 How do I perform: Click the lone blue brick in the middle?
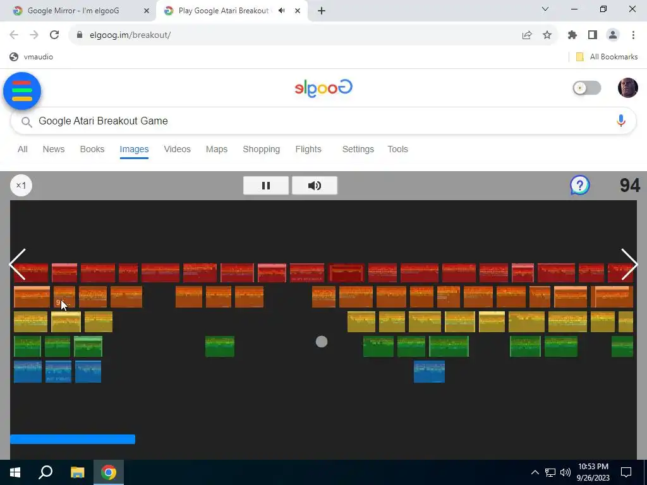tap(429, 371)
